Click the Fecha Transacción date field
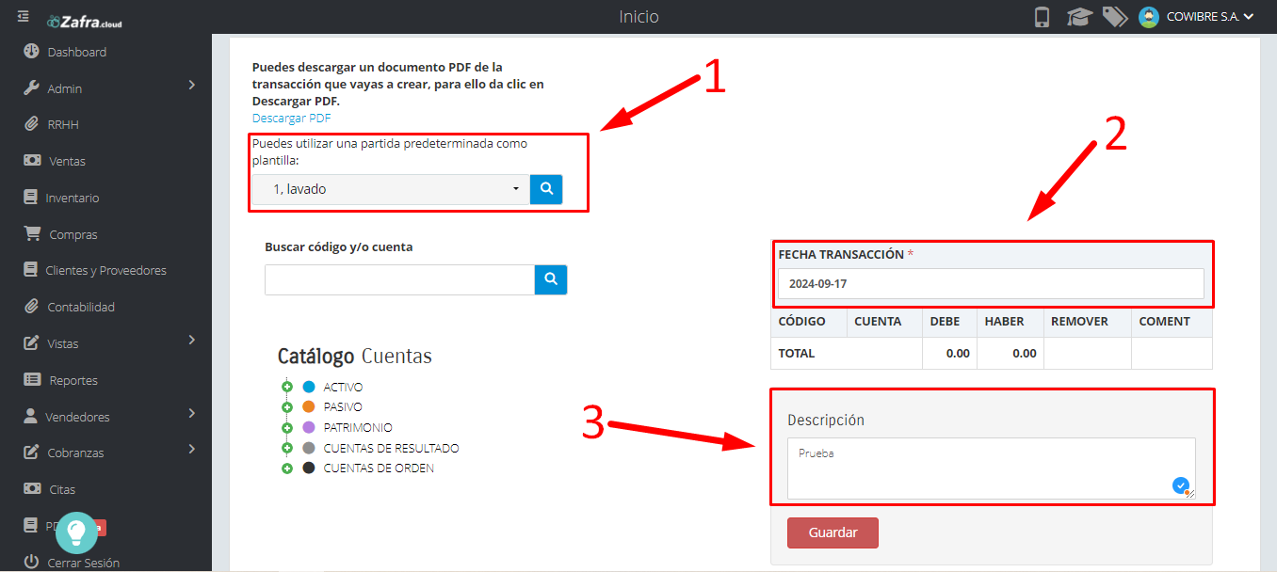The height and width of the screenshot is (572, 1277). coord(991,283)
